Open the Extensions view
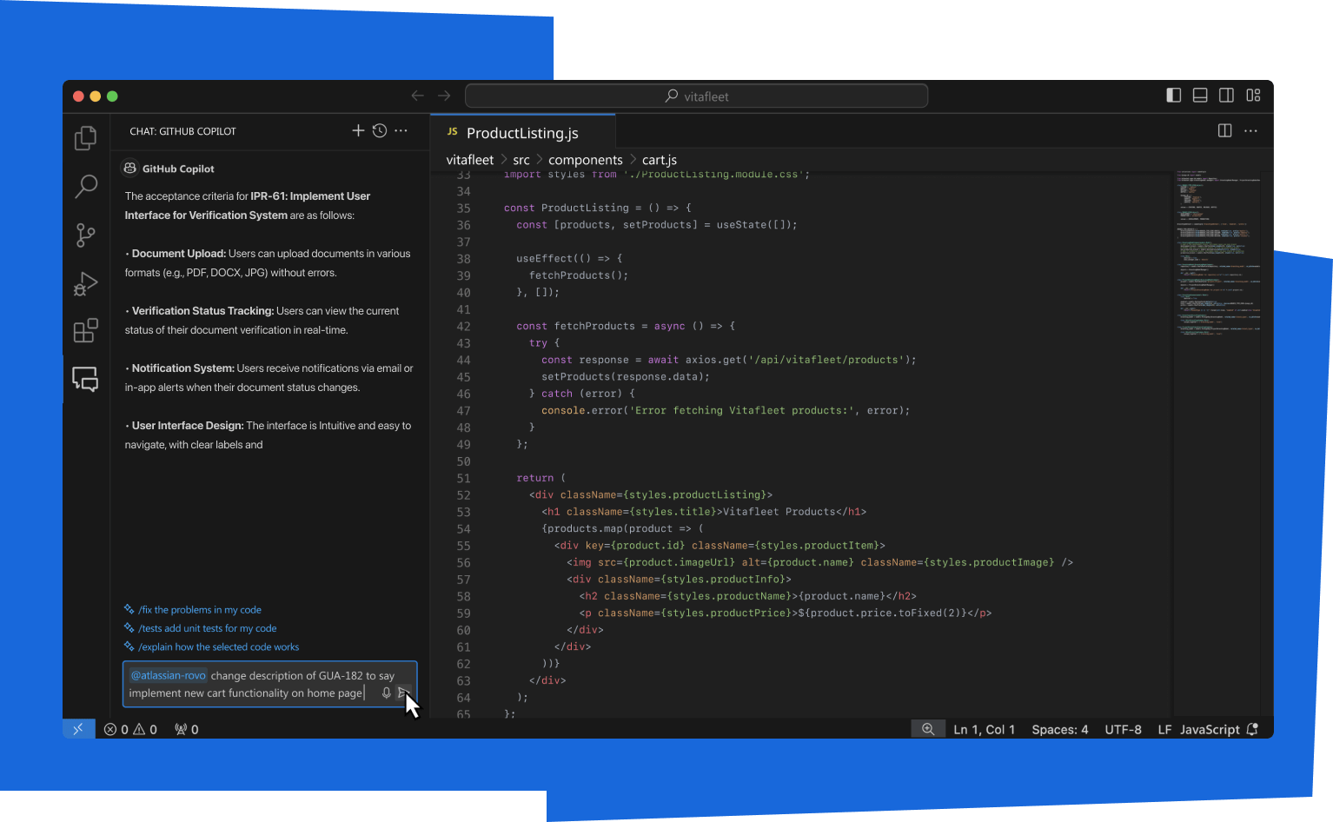This screenshot has height=822, width=1333. pos(85,331)
